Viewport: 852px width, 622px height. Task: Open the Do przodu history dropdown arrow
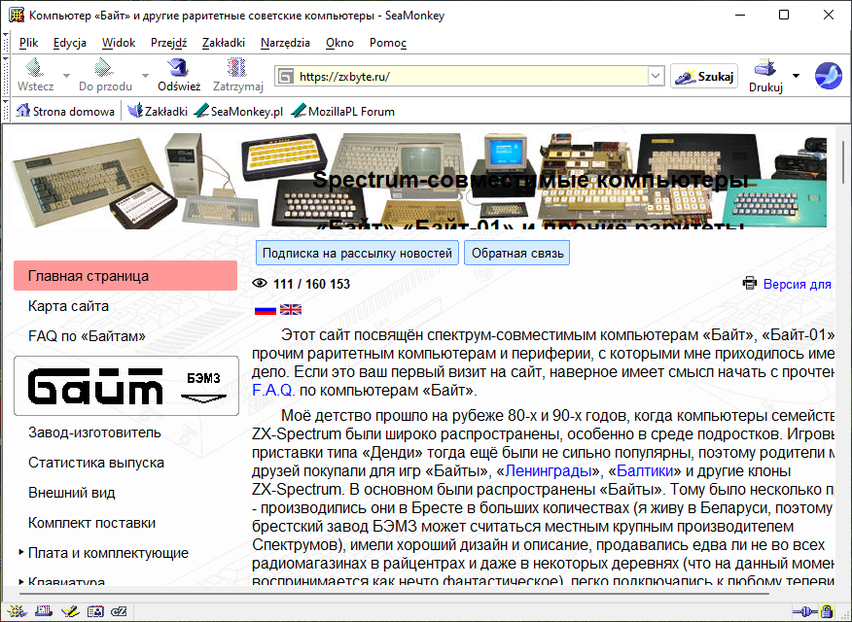pos(145,76)
